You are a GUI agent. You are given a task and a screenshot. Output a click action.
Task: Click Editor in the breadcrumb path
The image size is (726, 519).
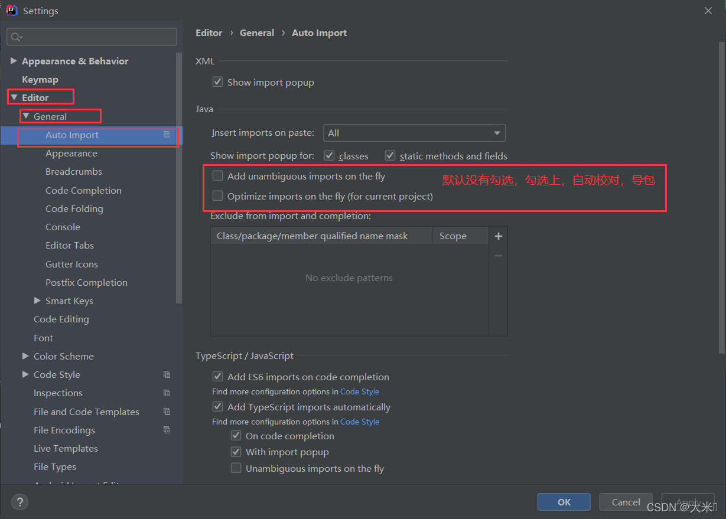[x=209, y=33]
